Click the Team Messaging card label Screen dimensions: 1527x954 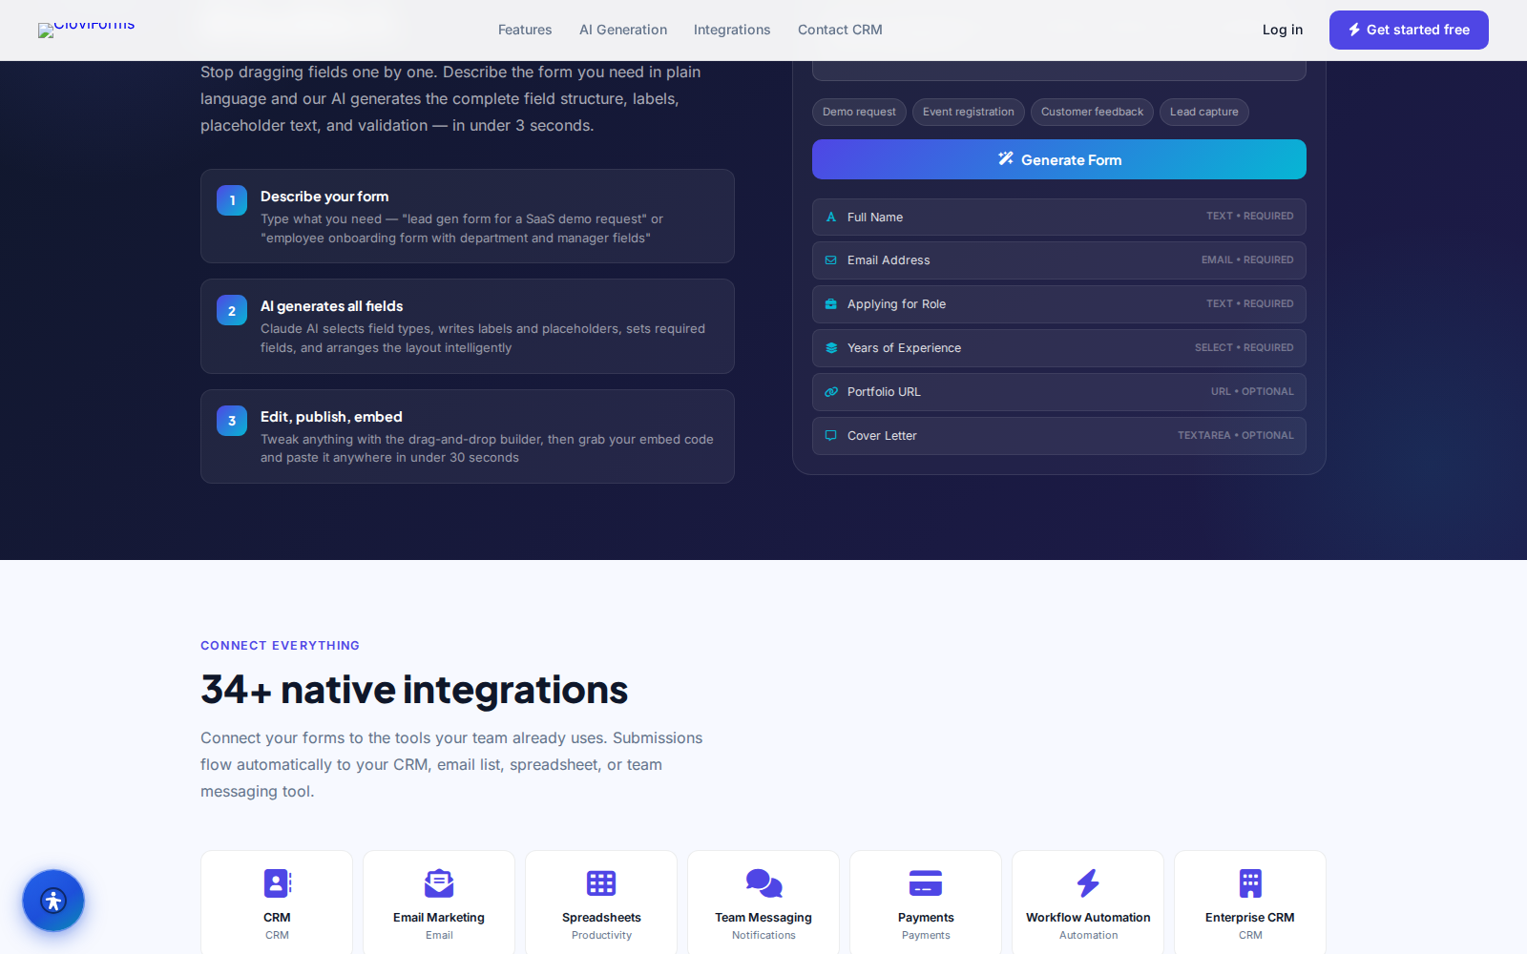coord(763,918)
